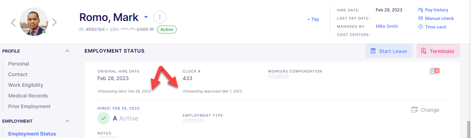
Task: Collapse the PROFILE sidebar section
Action: click(x=67, y=51)
